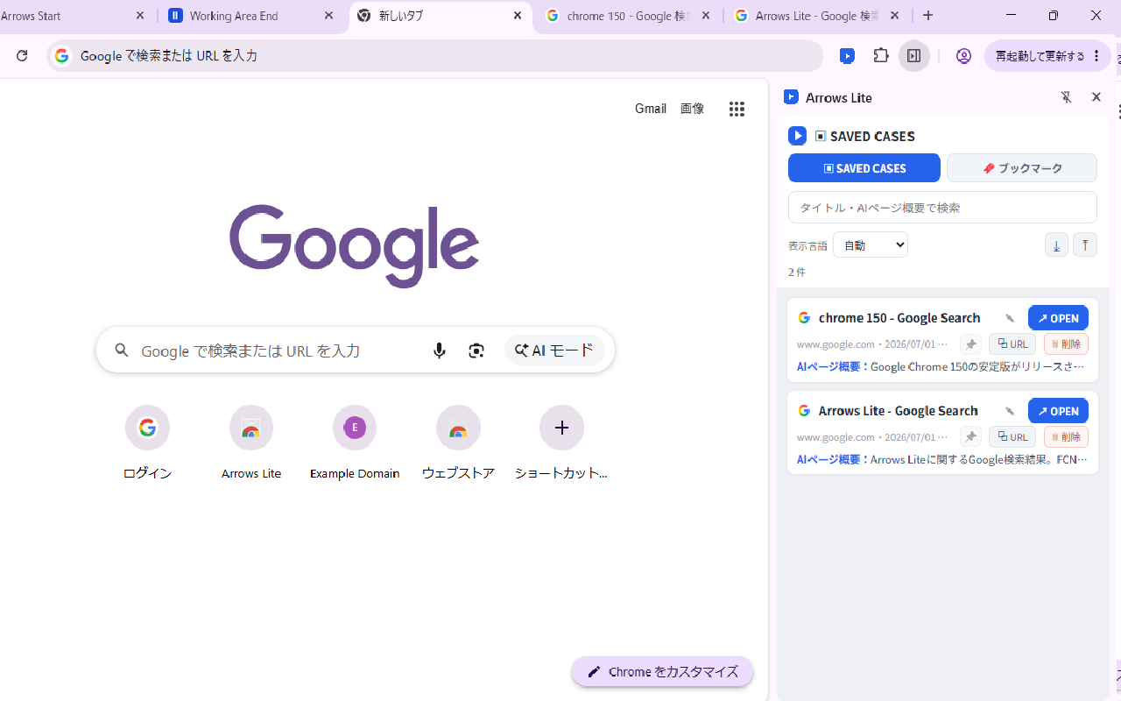
Task: Select the blue SAVED CASES tab button
Action: point(864,168)
